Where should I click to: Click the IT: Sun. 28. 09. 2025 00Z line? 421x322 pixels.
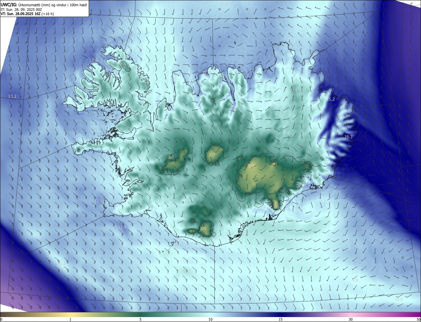[22, 9]
